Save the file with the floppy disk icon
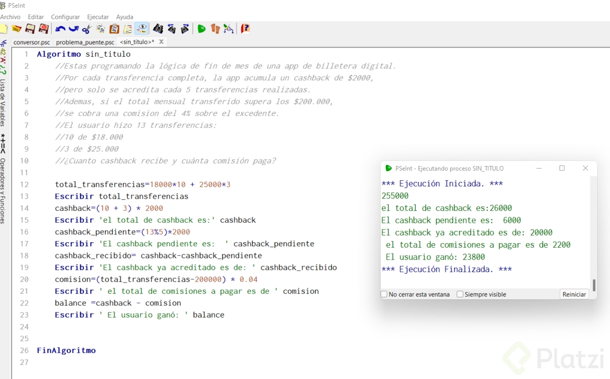Image resolution: width=610 pixels, height=379 pixels. (30, 29)
